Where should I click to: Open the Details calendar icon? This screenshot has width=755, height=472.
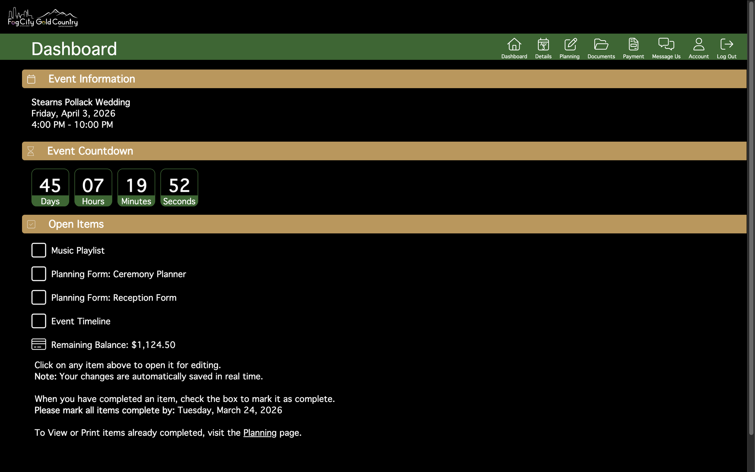(543, 44)
